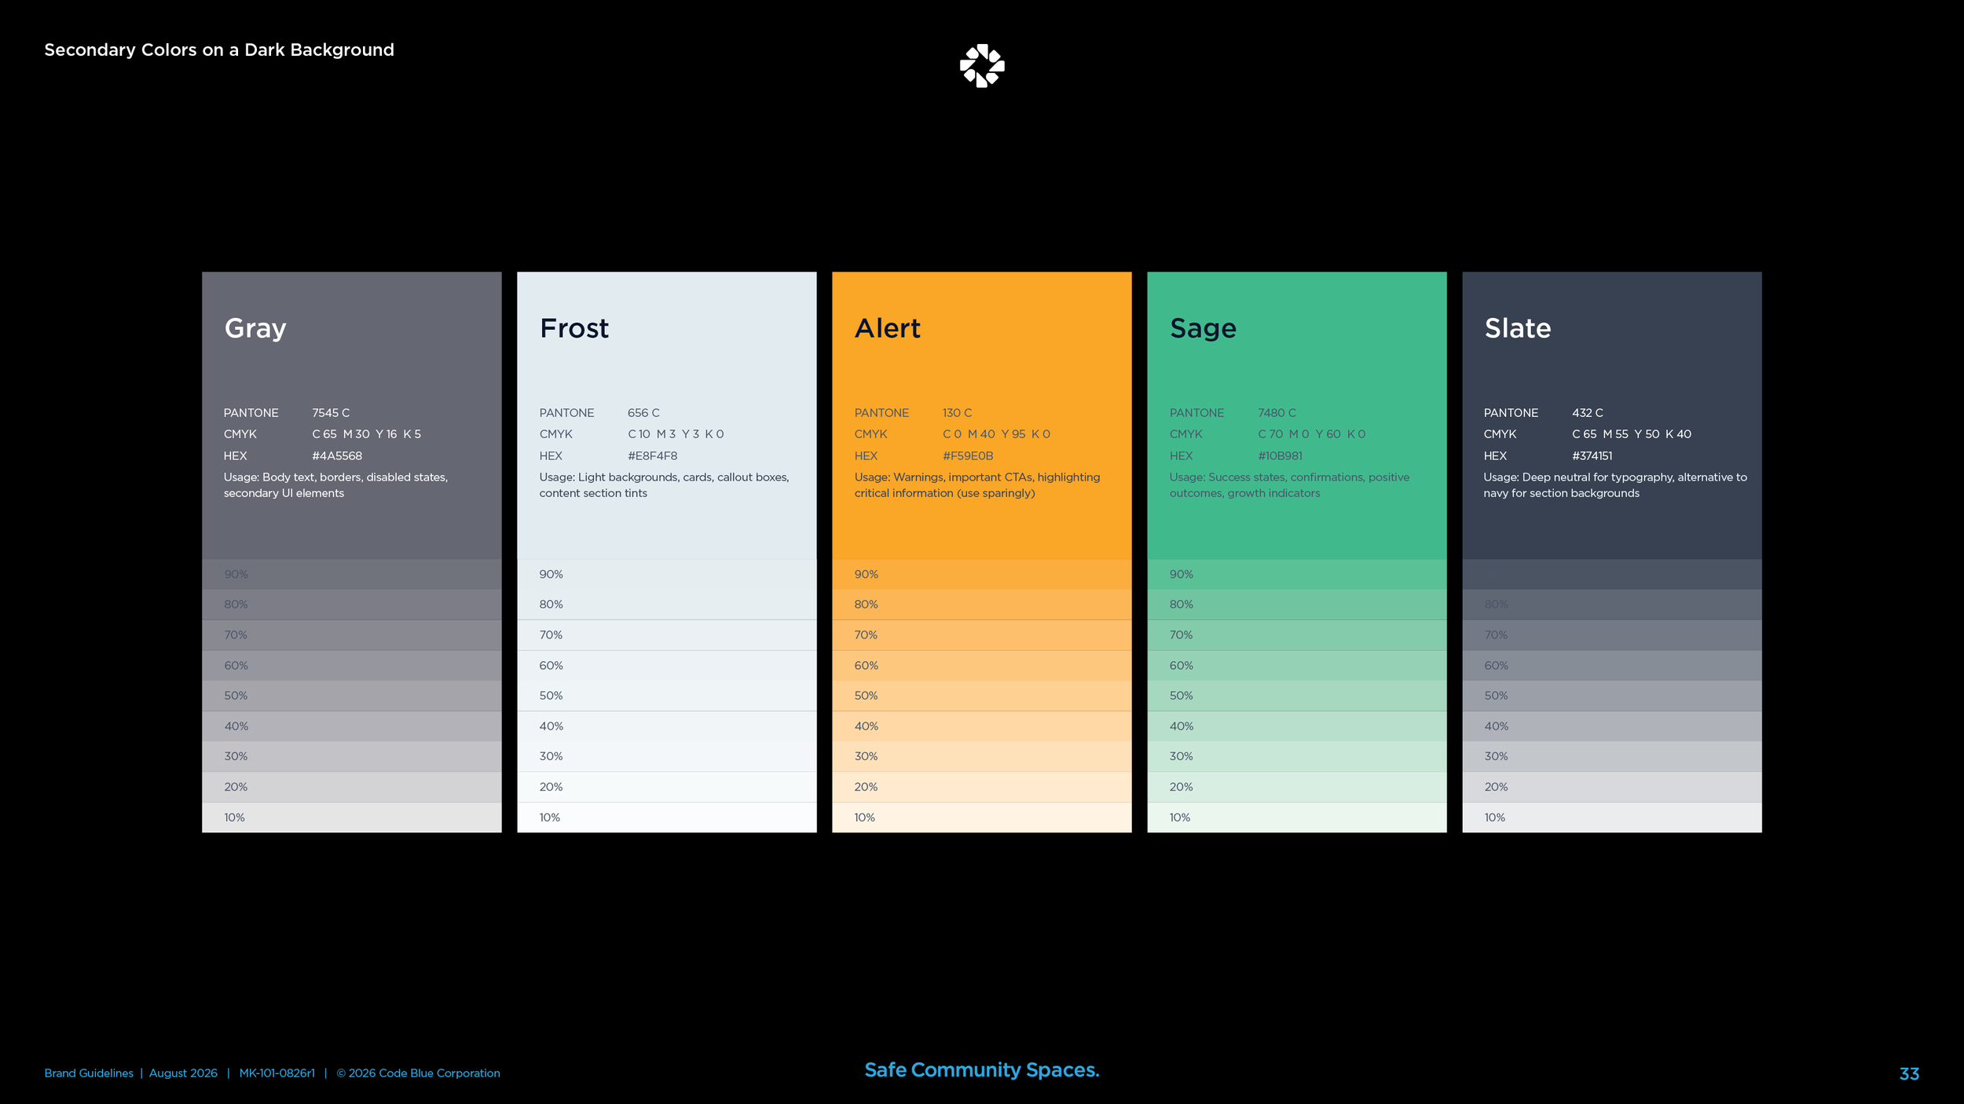This screenshot has height=1104, width=1964.
Task: Click the footer copyright 2026 Code Blue Corporation
Action: [x=418, y=1073]
